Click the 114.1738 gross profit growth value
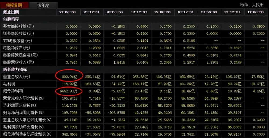Viewport: 269px width, 138px height. (70, 106)
